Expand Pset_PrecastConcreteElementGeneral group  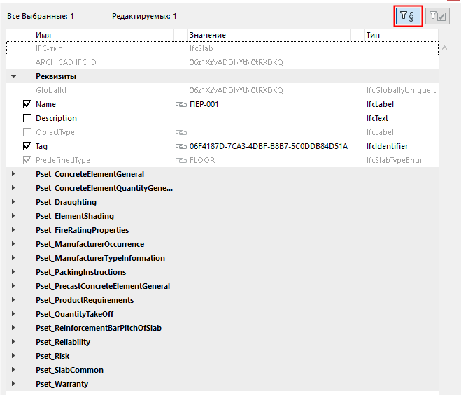pyautogui.click(x=13, y=286)
